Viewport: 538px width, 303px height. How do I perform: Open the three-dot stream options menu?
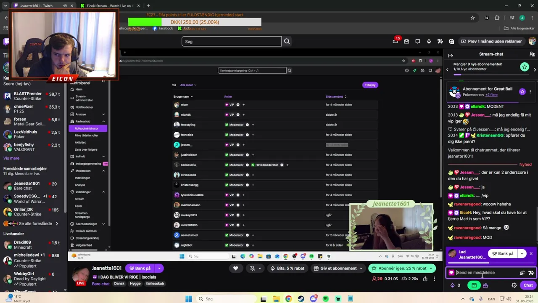tap(434, 279)
